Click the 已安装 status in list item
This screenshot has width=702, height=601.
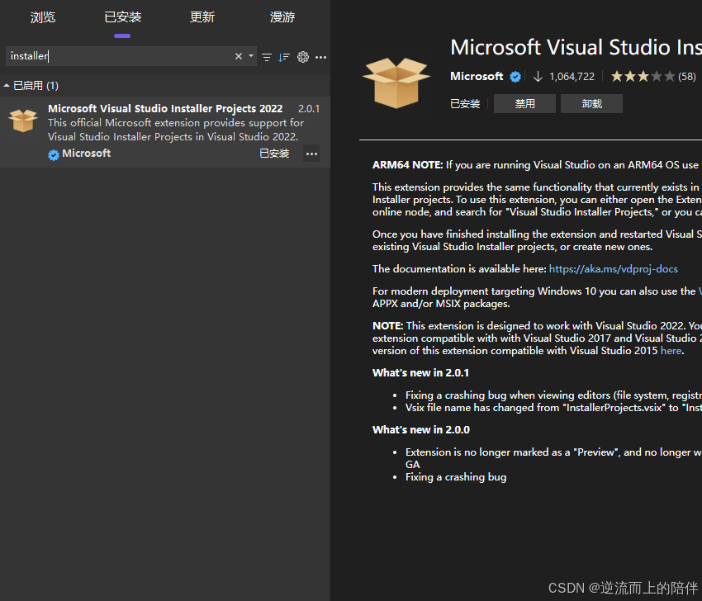click(x=274, y=154)
